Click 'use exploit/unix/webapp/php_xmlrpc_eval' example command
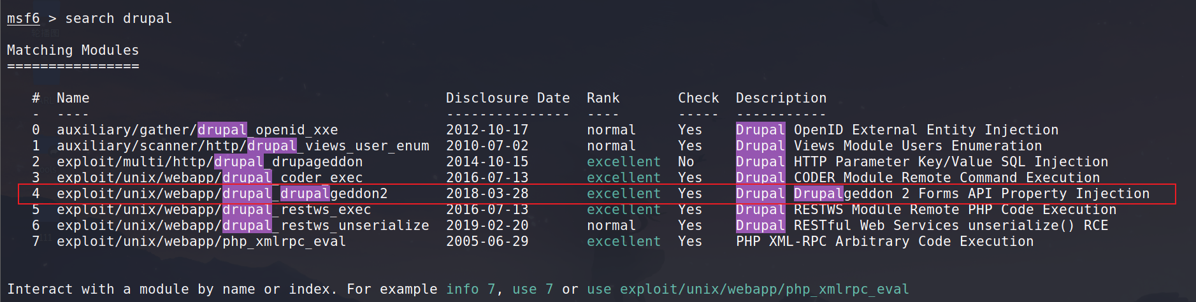The image size is (1196, 302). point(748,289)
